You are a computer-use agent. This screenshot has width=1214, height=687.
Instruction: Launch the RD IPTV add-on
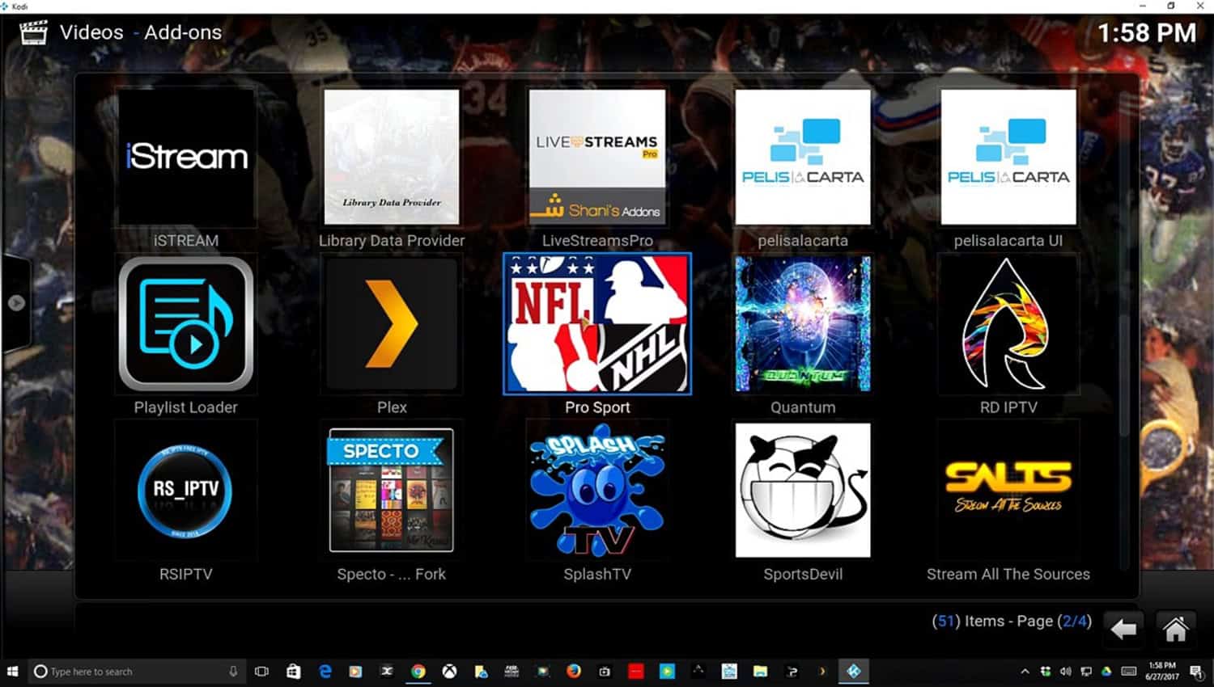click(x=1008, y=324)
